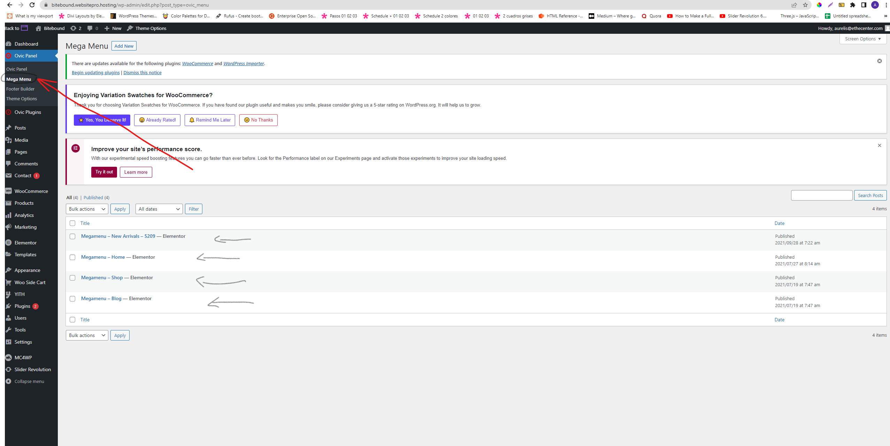
Task: Check the Megamenu – Shop row
Action: pos(72,278)
